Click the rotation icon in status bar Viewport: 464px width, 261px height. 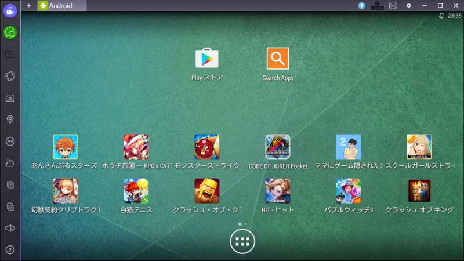coord(441,16)
